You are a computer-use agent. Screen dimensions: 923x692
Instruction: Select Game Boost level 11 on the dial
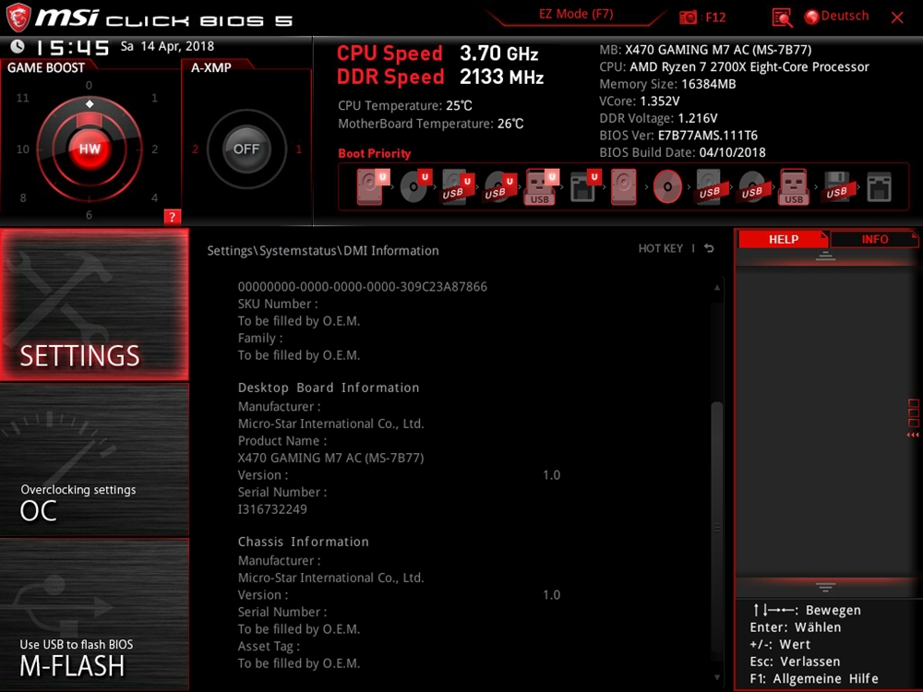pos(22,98)
